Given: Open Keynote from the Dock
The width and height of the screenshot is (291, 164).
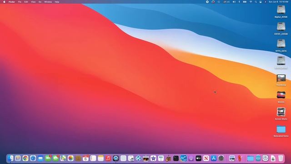Looking at the screenshot, I should coord(161,158).
